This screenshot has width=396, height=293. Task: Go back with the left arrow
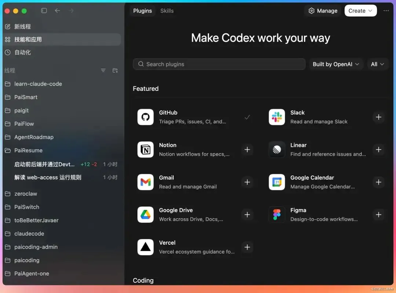coord(58,11)
